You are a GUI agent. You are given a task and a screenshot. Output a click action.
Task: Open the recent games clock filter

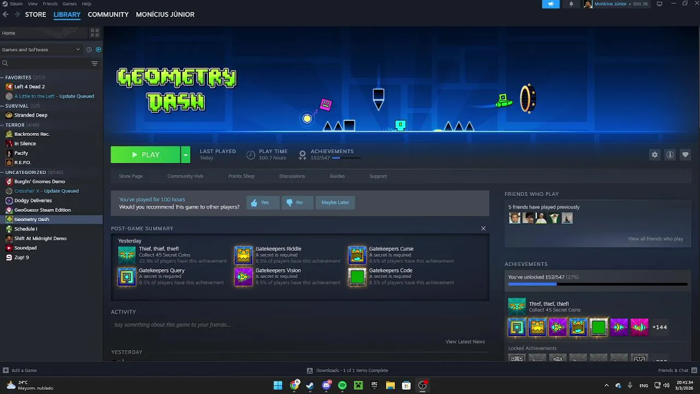click(89, 49)
